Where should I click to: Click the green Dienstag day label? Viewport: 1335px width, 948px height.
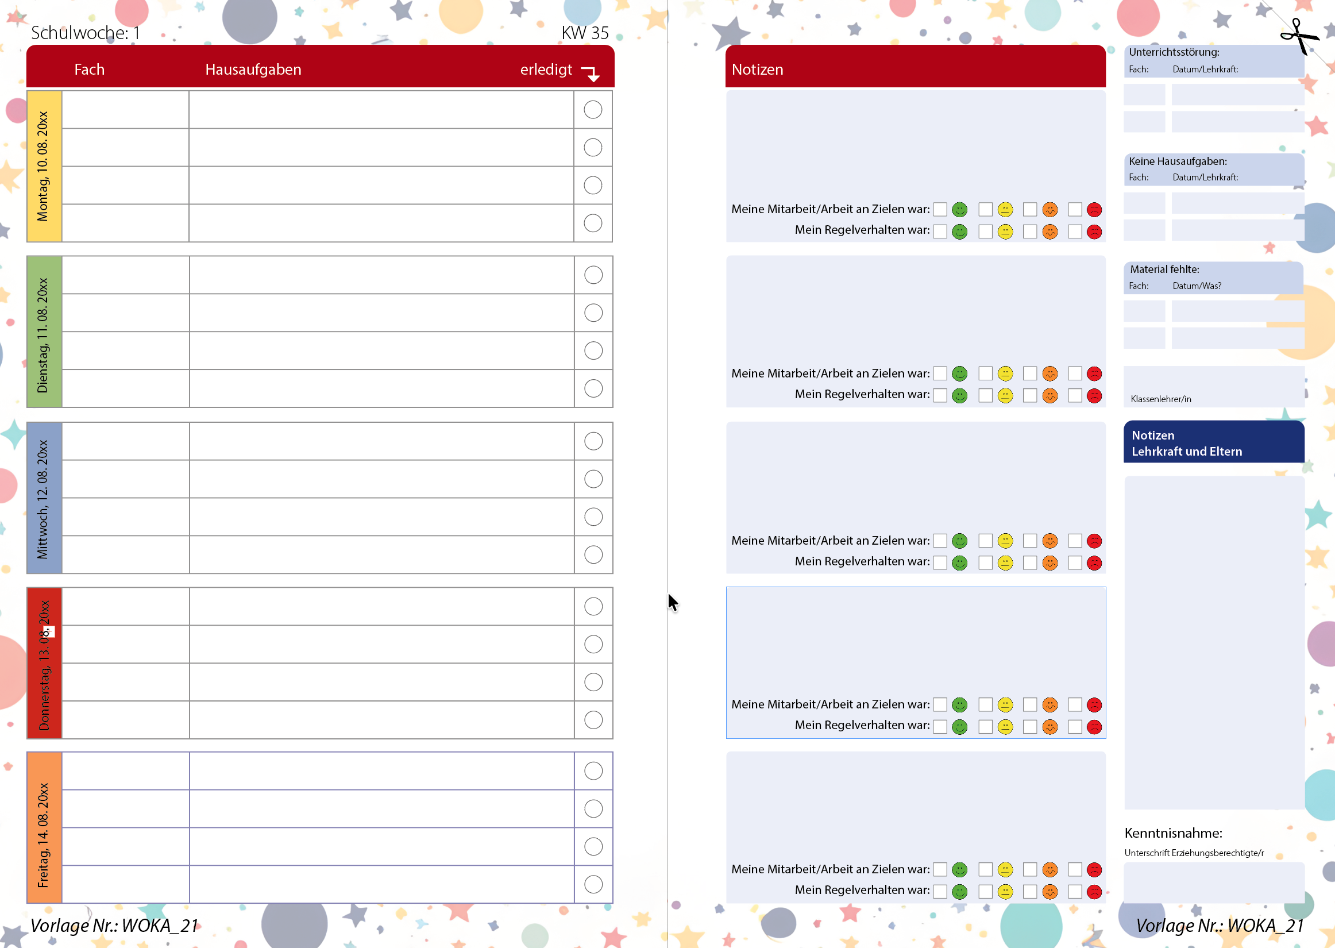click(44, 332)
